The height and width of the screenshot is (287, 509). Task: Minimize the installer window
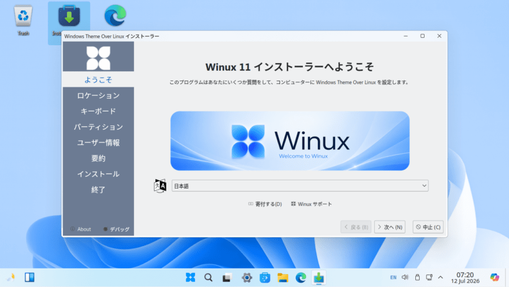[405, 36]
